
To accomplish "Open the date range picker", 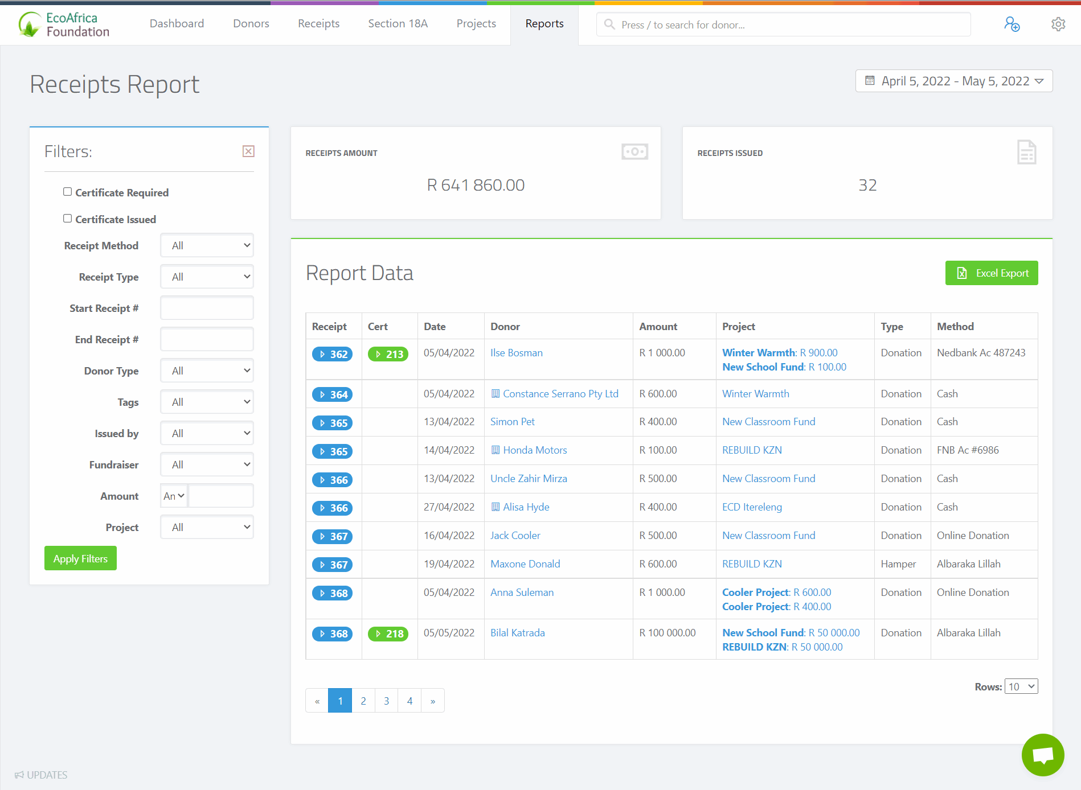I will (x=954, y=81).
